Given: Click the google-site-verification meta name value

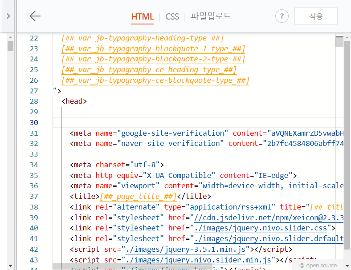Looking at the screenshot, I should coord(172,133).
